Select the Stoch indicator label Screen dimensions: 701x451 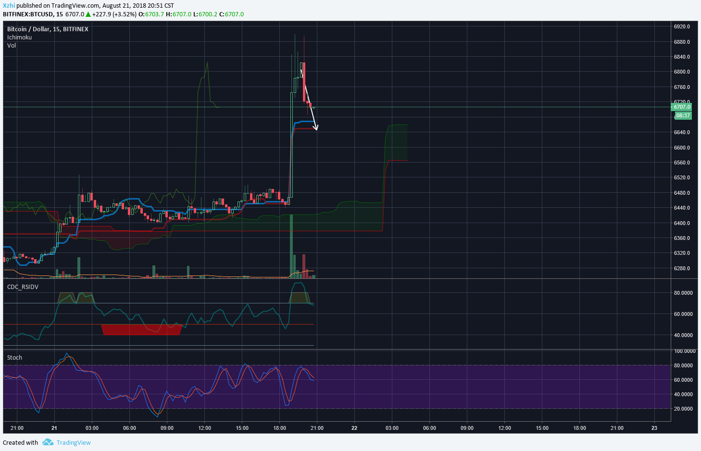point(14,358)
